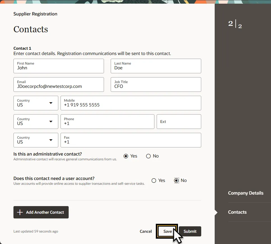The image size is (271, 244).
Task: Choose Yes for user account needed
Action: click(154, 181)
